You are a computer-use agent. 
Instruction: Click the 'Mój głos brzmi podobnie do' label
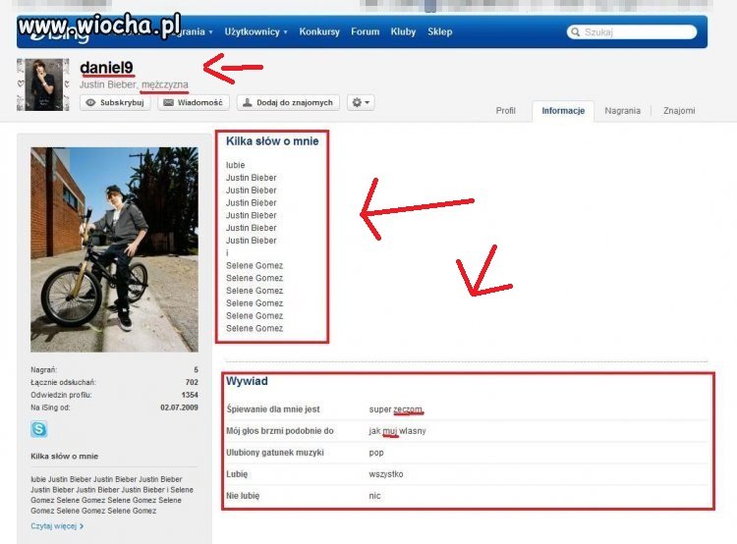280,431
